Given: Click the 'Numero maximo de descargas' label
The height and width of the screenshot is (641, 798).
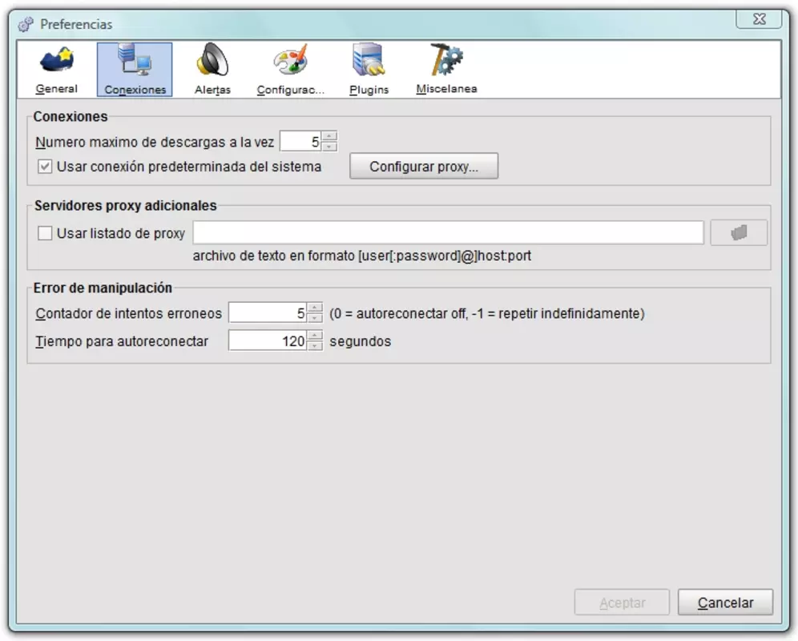Looking at the screenshot, I should (x=155, y=142).
